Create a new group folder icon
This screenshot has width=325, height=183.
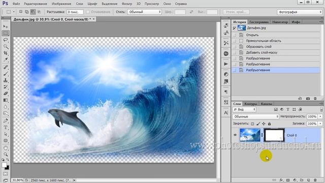click(302, 180)
